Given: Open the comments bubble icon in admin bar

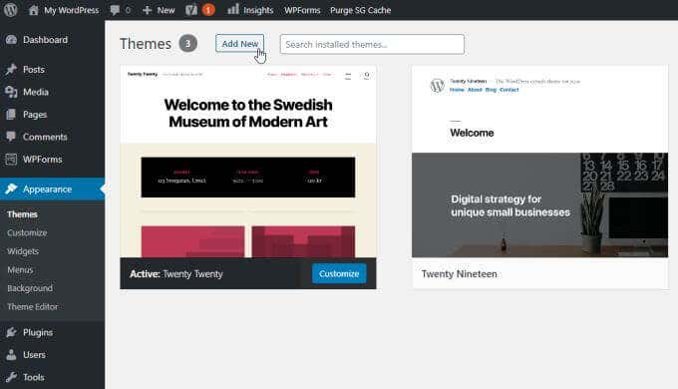Looking at the screenshot, I should [115, 10].
